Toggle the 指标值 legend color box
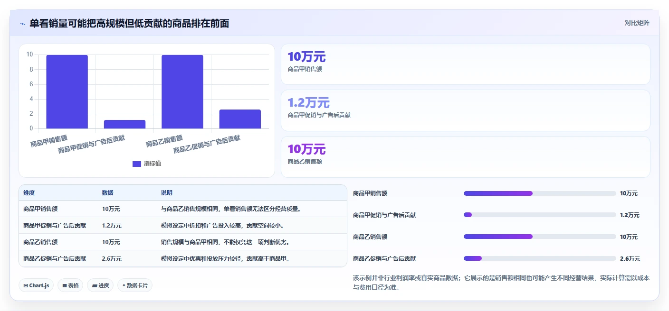 [137, 164]
